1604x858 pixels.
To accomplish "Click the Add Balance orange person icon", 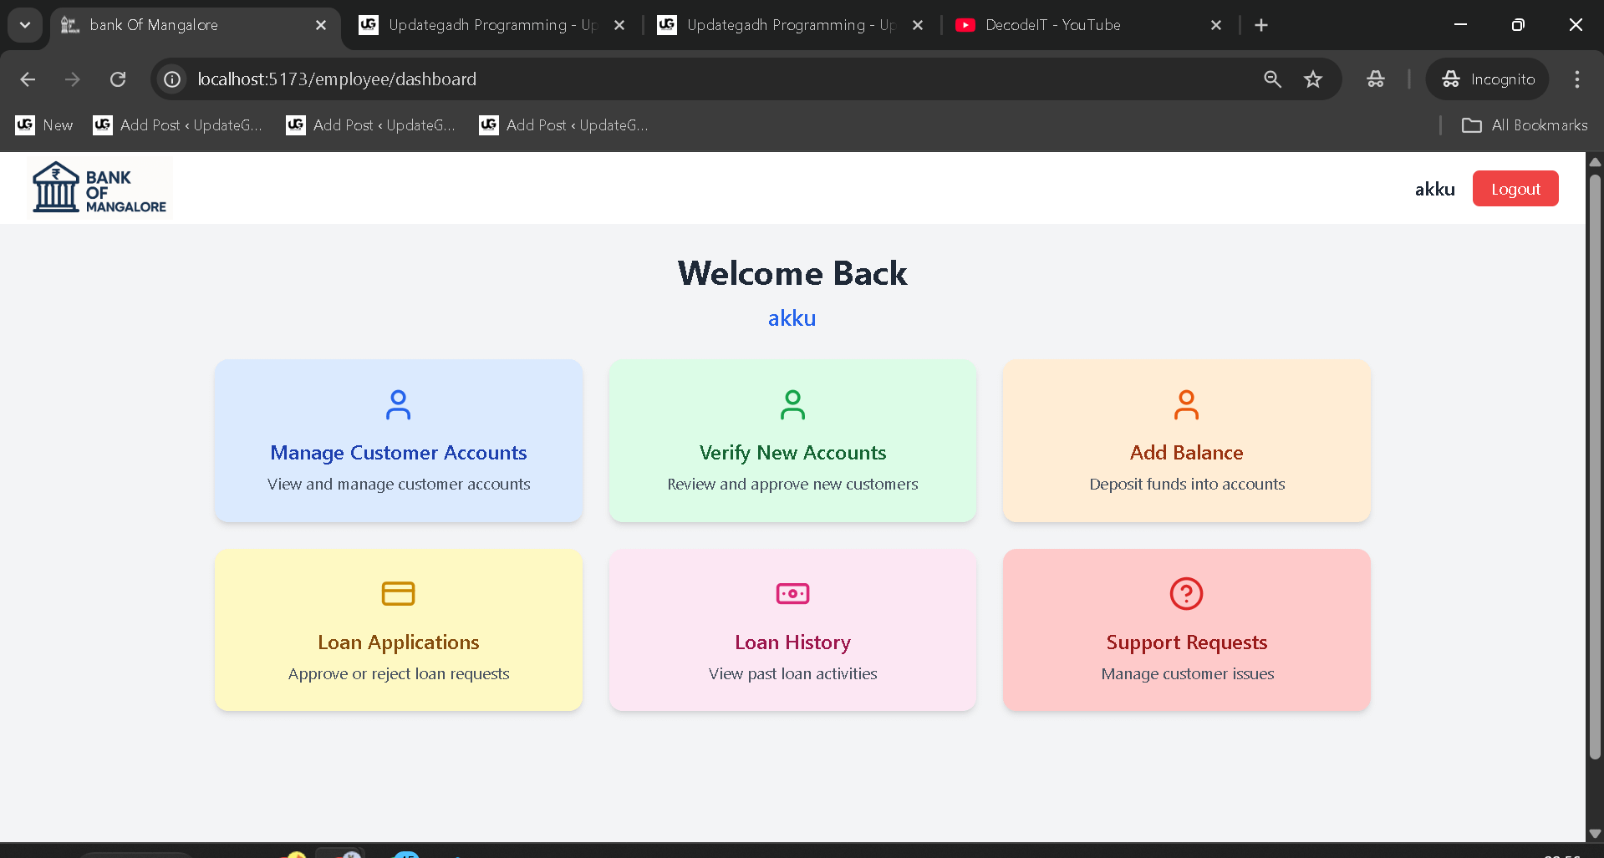I will click(1186, 405).
